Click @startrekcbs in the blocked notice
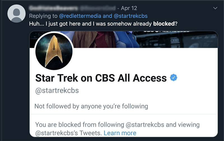Image resolution: width=224 pixels, height=141 pixels. (145, 124)
